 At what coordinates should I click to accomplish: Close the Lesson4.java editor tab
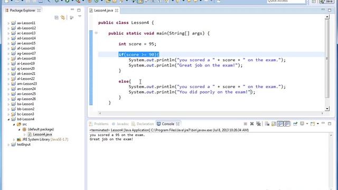117,11
